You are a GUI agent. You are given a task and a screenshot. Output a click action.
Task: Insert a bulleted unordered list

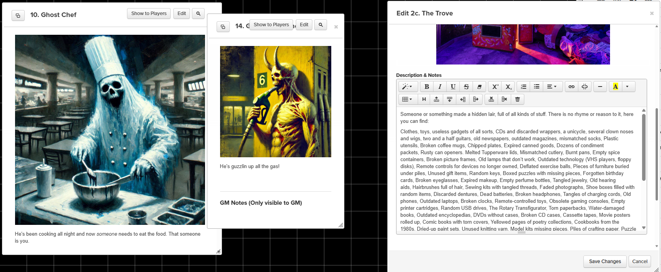[536, 87]
